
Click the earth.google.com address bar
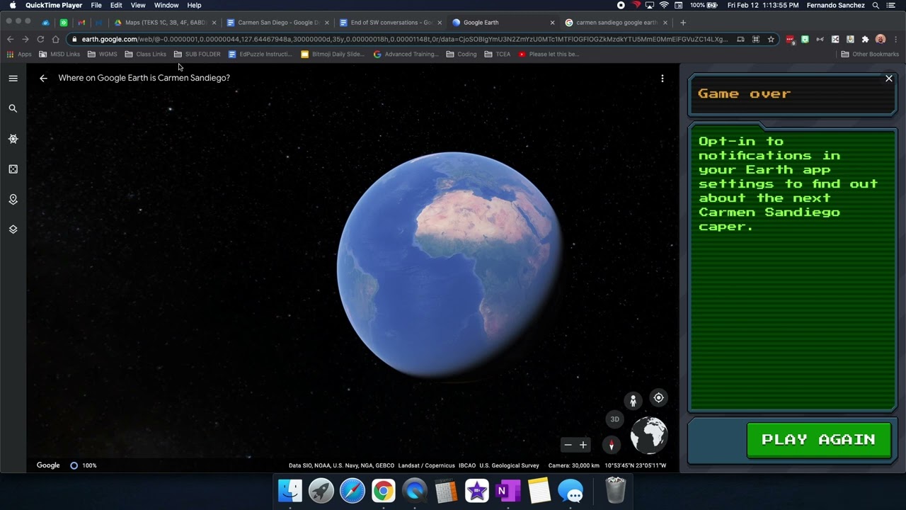[404, 40]
